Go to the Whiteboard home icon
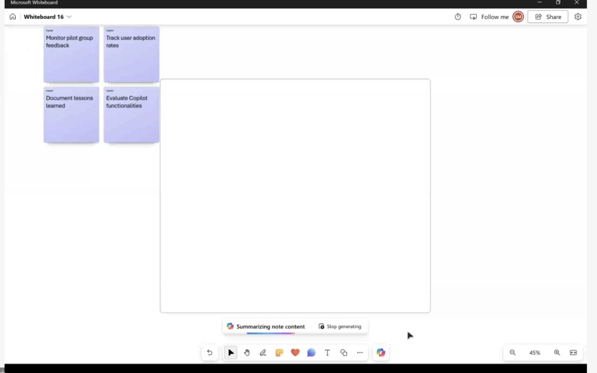 [x=13, y=17]
